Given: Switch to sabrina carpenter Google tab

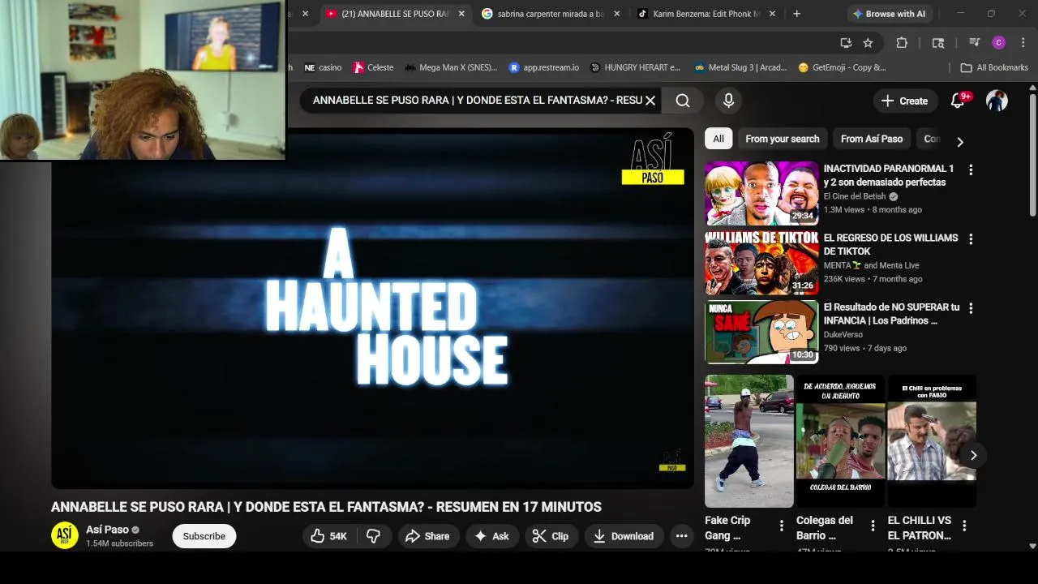Looking at the screenshot, I should point(550,14).
